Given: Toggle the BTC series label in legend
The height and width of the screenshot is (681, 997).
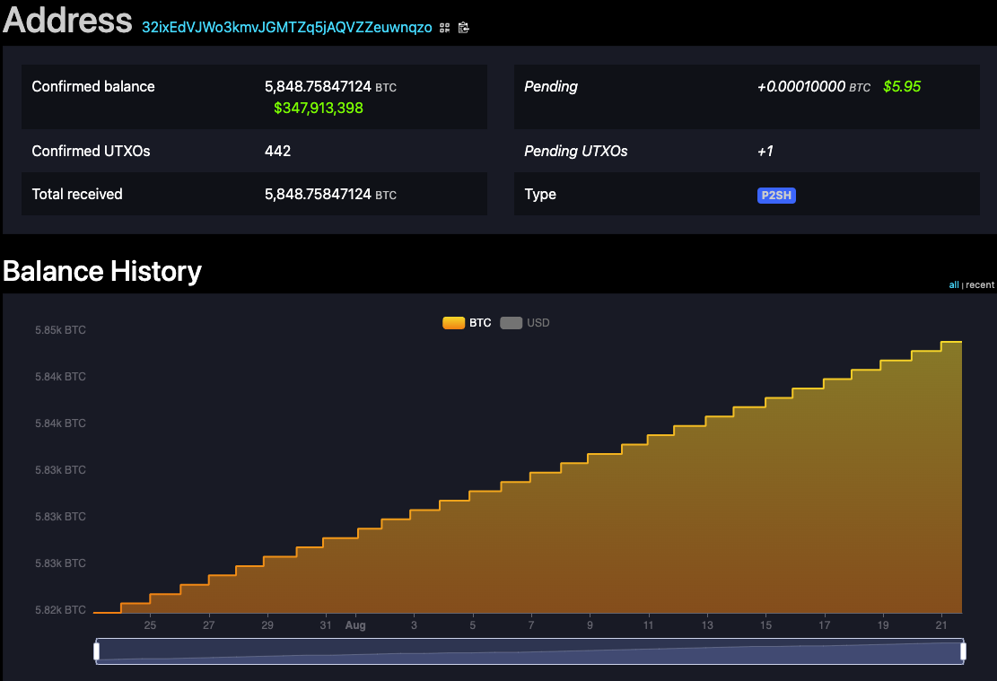Looking at the screenshot, I should tap(480, 323).
